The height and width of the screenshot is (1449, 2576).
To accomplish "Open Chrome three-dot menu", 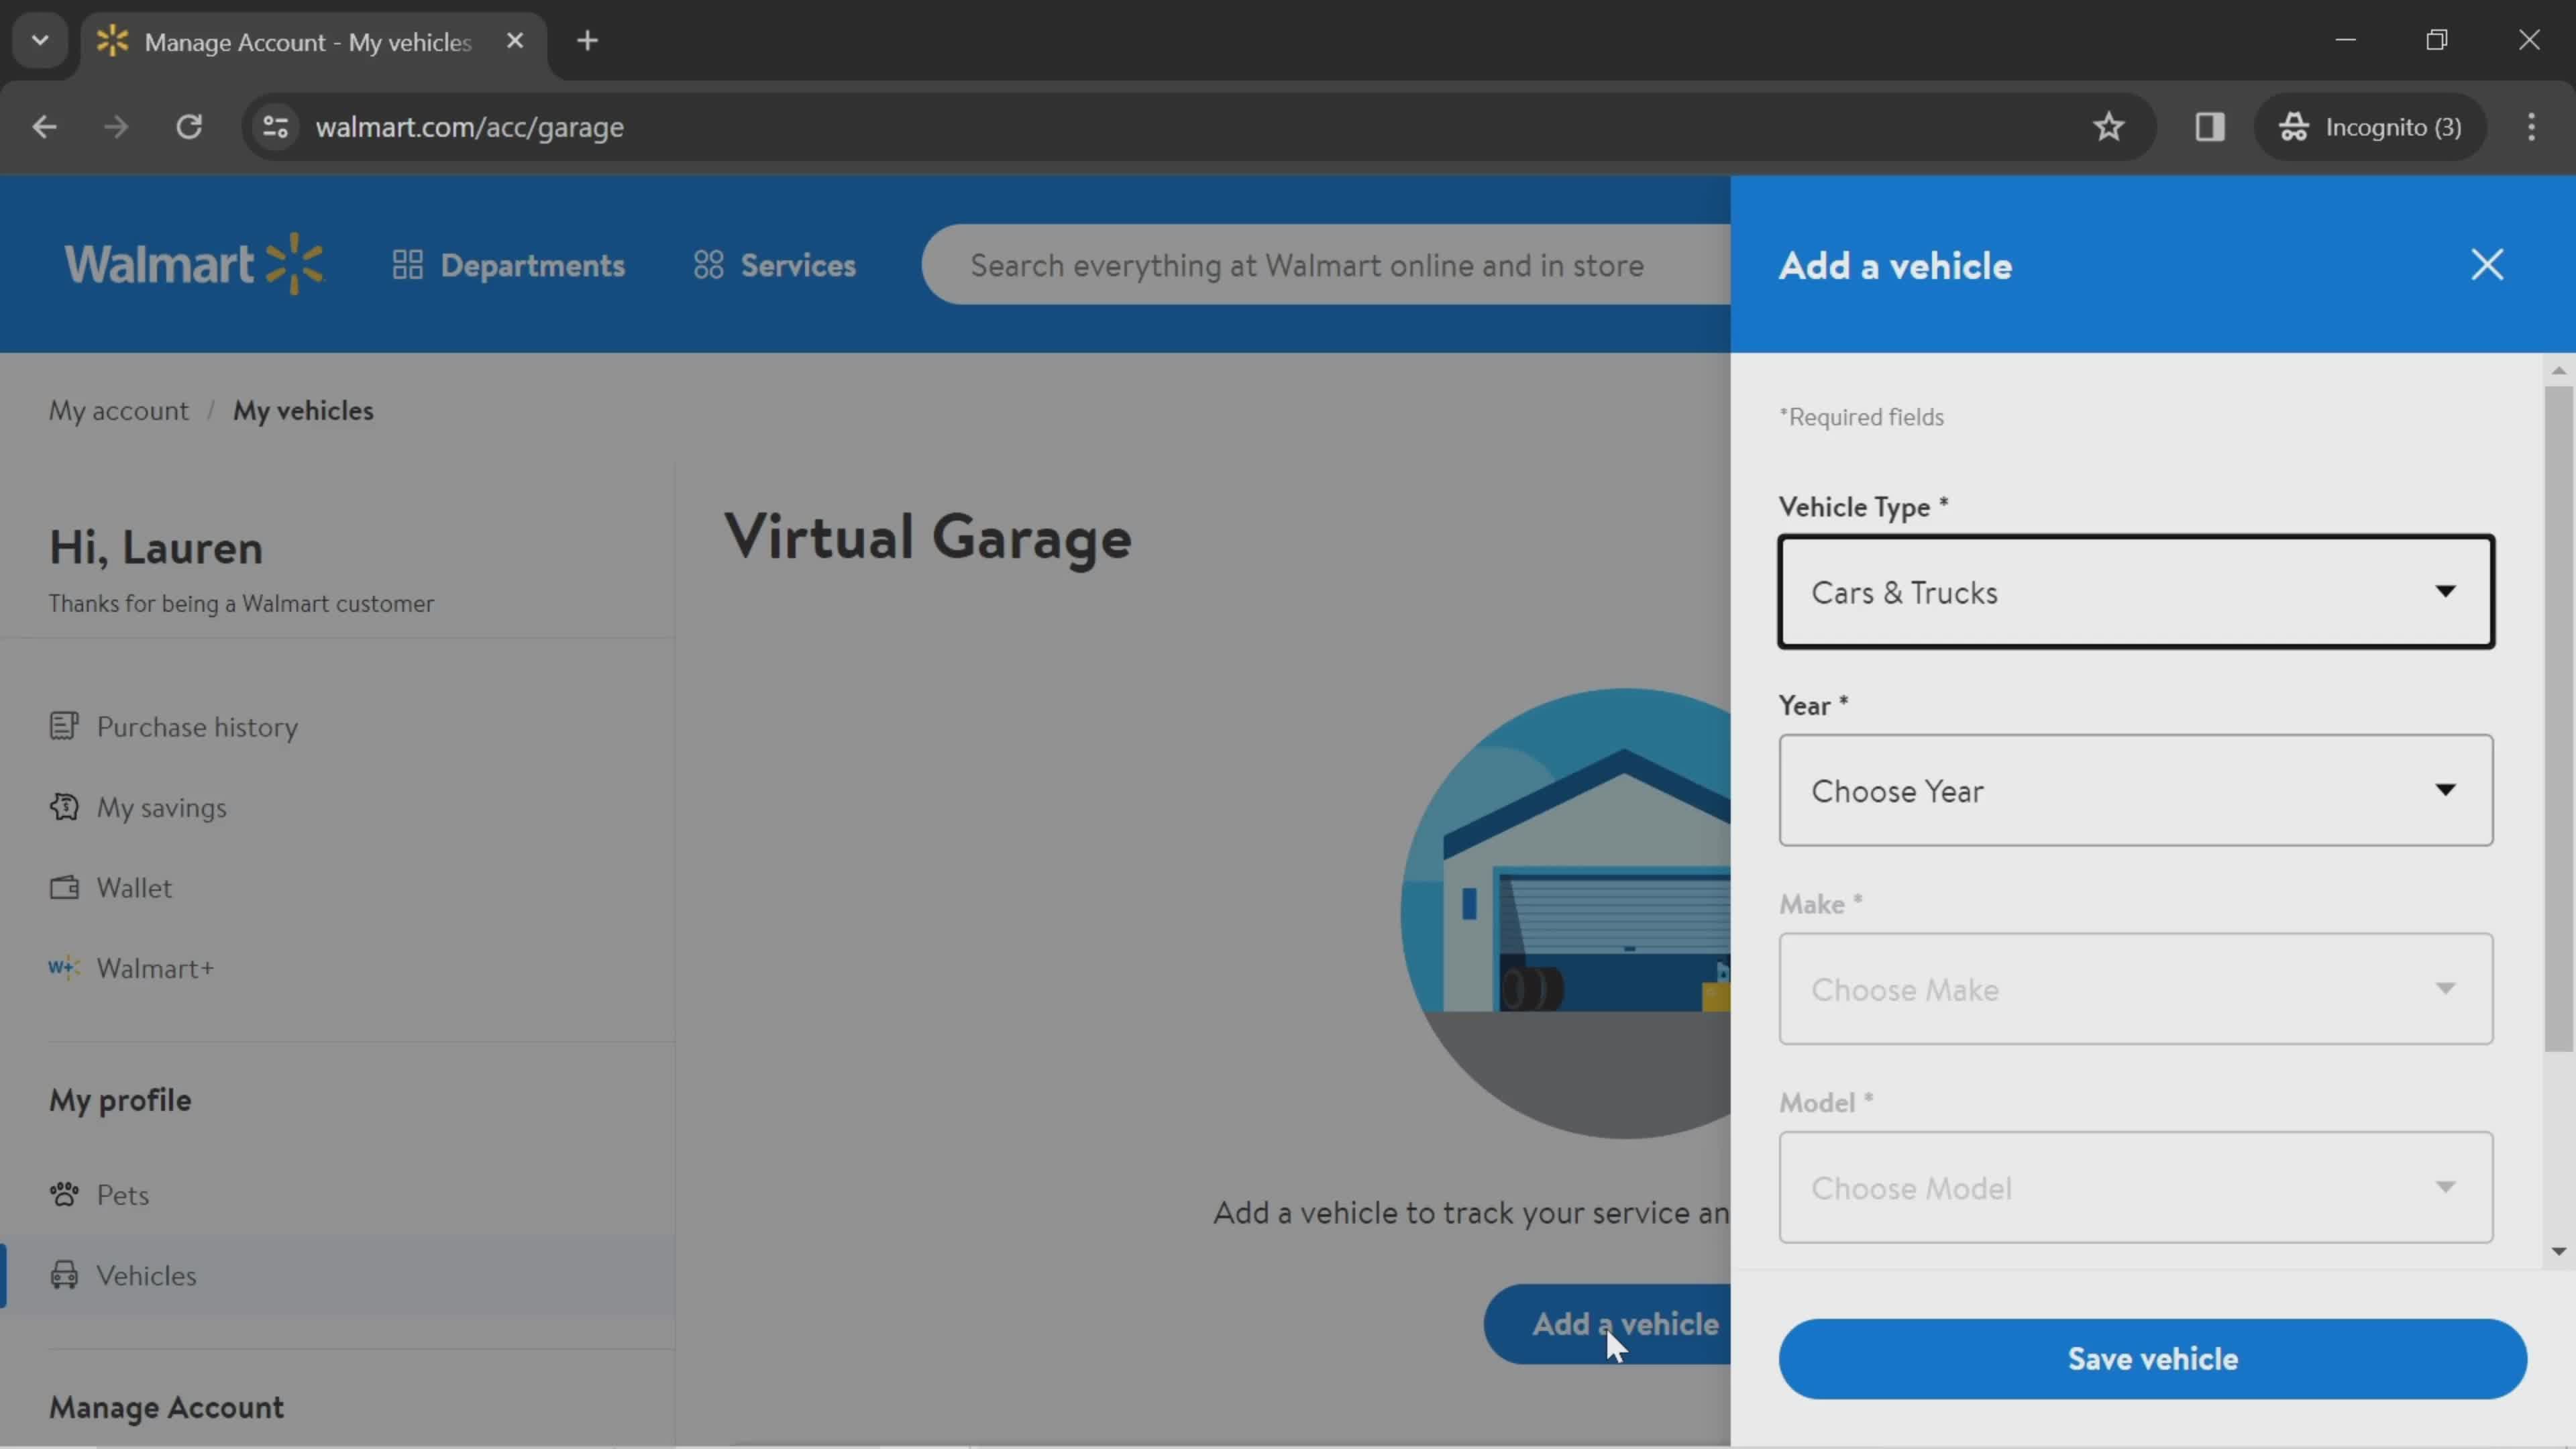I will point(2531,127).
